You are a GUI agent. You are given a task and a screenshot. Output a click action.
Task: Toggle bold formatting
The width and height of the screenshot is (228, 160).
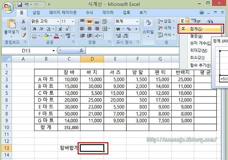34,29
